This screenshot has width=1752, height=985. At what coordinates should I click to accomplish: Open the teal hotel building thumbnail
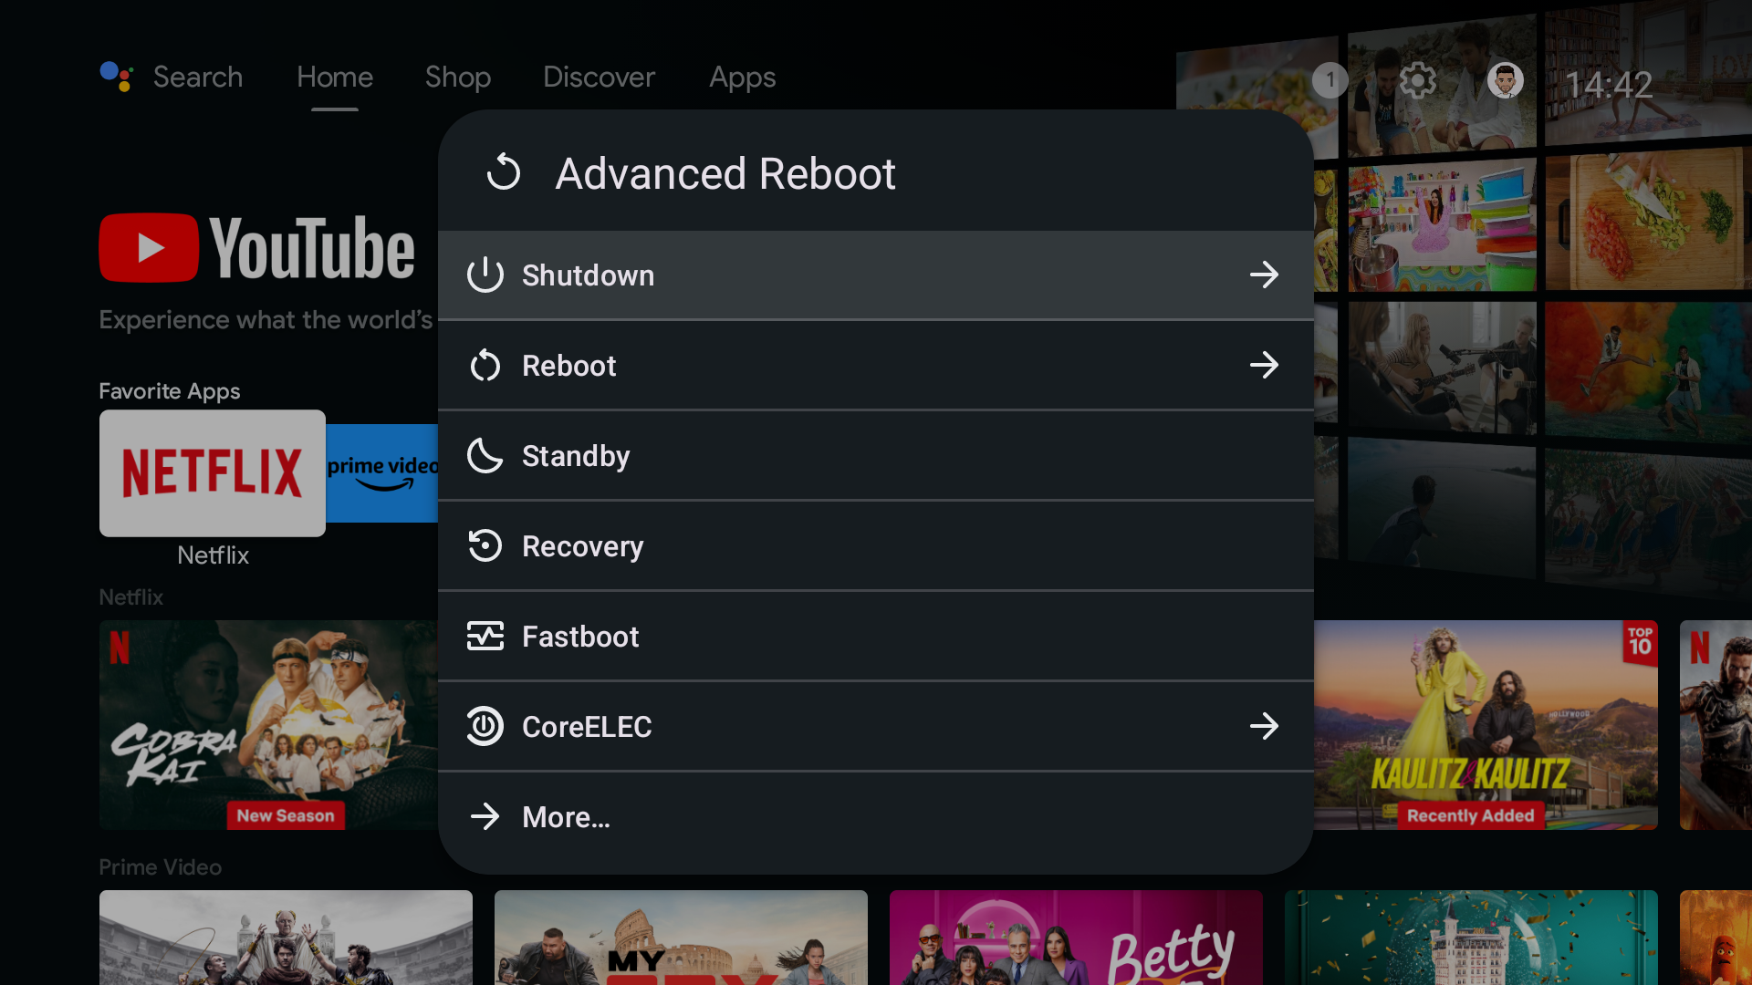point(1471,938)
